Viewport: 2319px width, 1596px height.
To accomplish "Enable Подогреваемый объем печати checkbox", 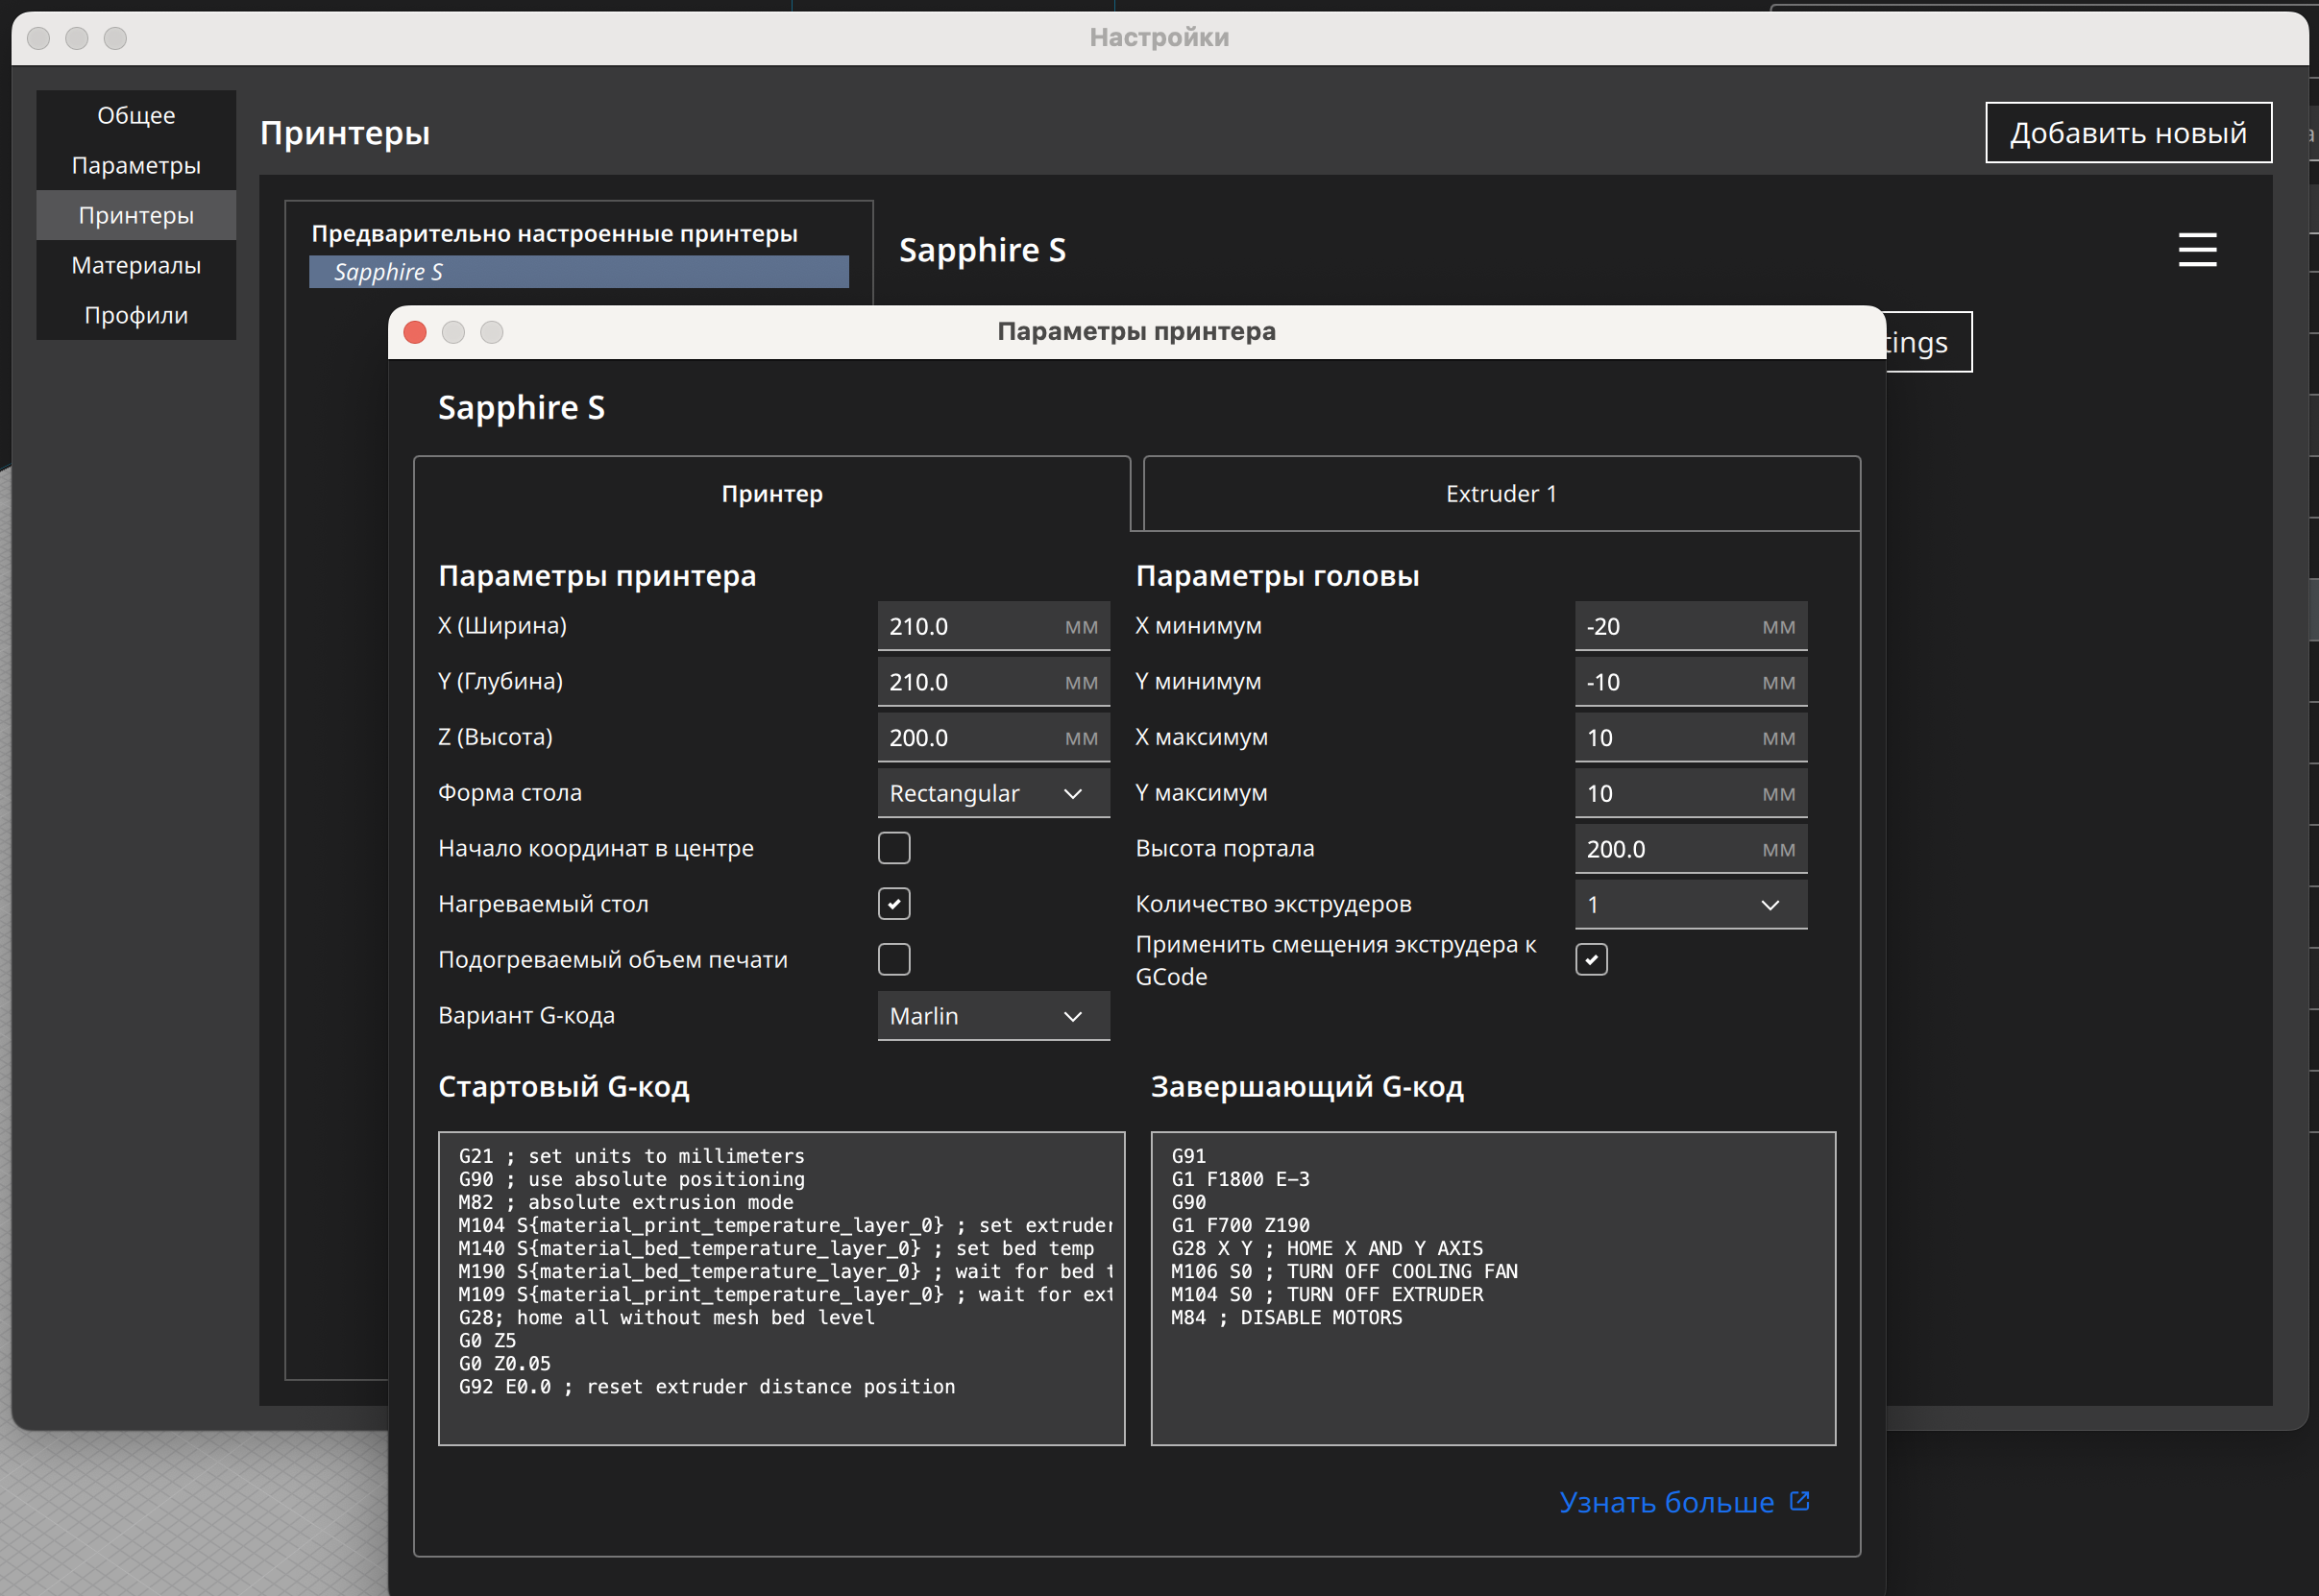I will (x=893, y=959).
